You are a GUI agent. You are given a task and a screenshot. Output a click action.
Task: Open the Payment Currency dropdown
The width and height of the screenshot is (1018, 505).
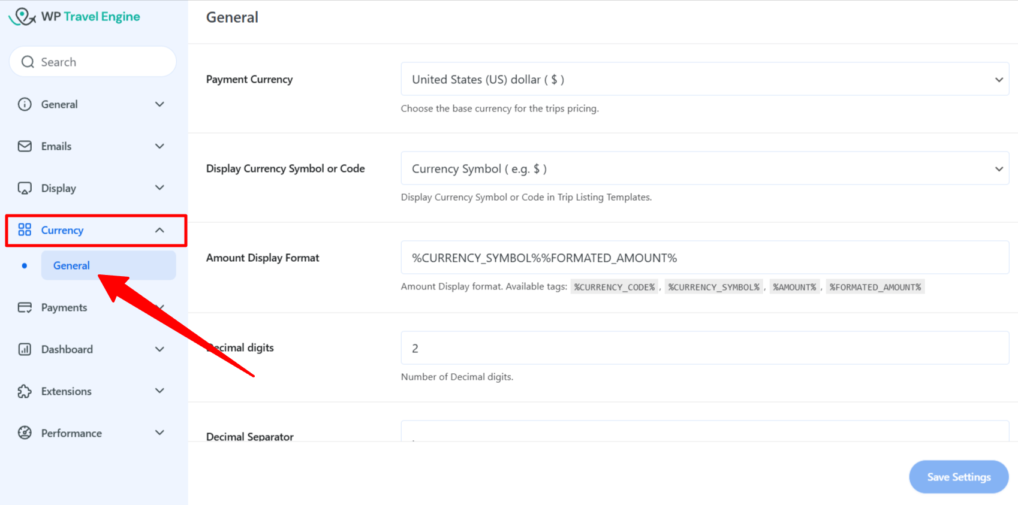click(704, 78)
